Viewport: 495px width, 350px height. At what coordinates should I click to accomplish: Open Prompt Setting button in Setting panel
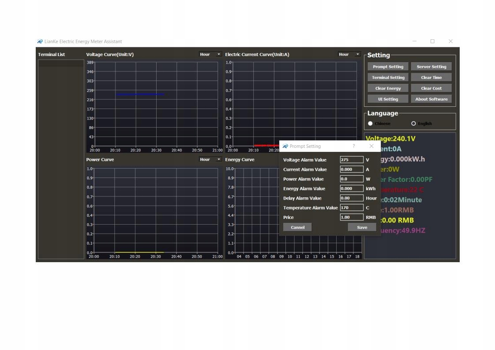[x=388, y=67]
